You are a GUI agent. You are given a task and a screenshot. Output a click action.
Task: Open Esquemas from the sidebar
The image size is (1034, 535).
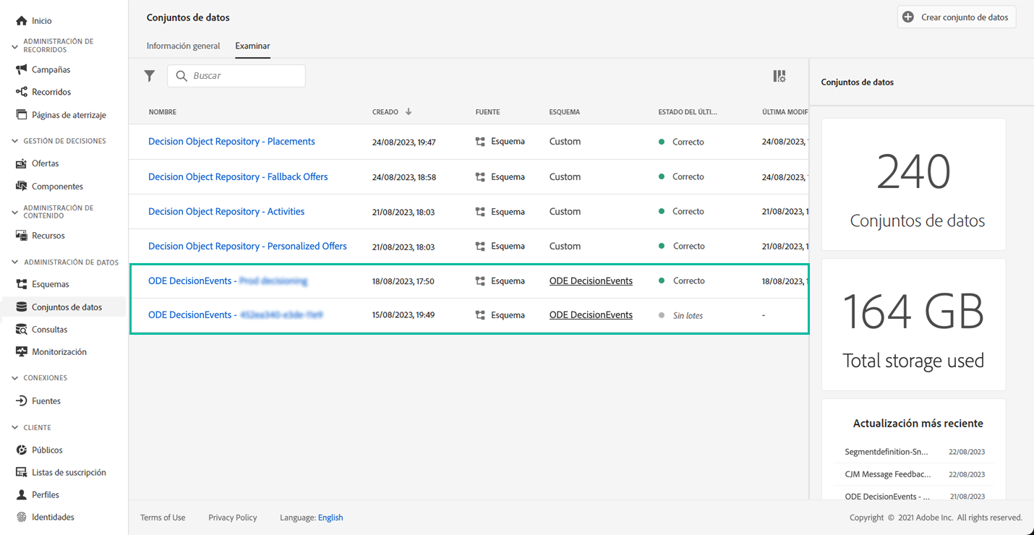pyautogui.click(x=51, y=284)
